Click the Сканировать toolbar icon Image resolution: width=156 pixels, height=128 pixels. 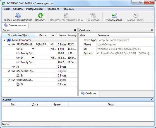(93, 16)
